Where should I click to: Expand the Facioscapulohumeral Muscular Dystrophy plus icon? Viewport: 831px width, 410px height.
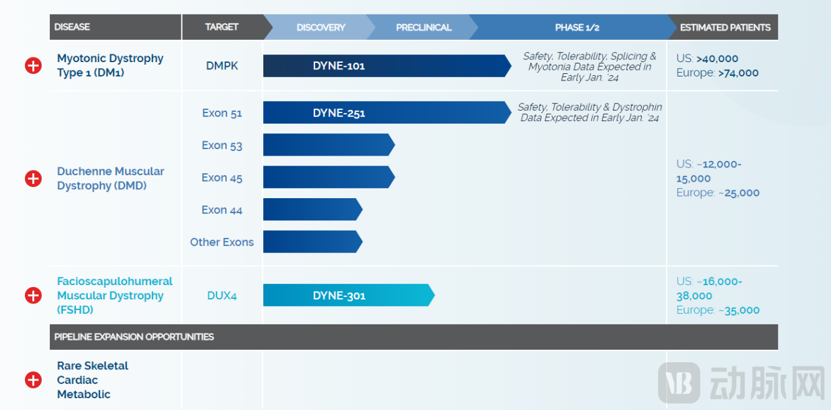33,296
